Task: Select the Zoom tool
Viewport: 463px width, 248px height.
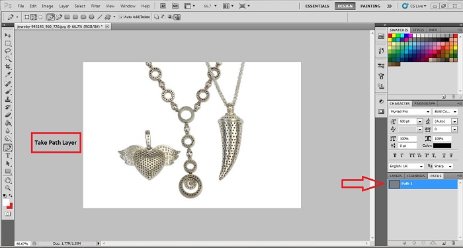Action: [8, 188]
